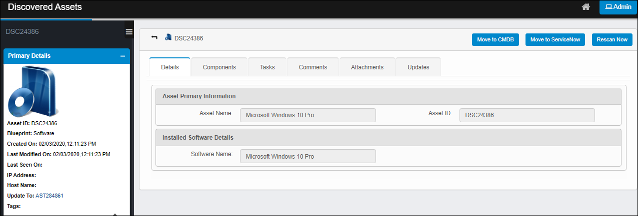Click the large software box thumbnail
The width and height of the screenshot is (638, 216).
pyautogui.click(x=32, y=92)
